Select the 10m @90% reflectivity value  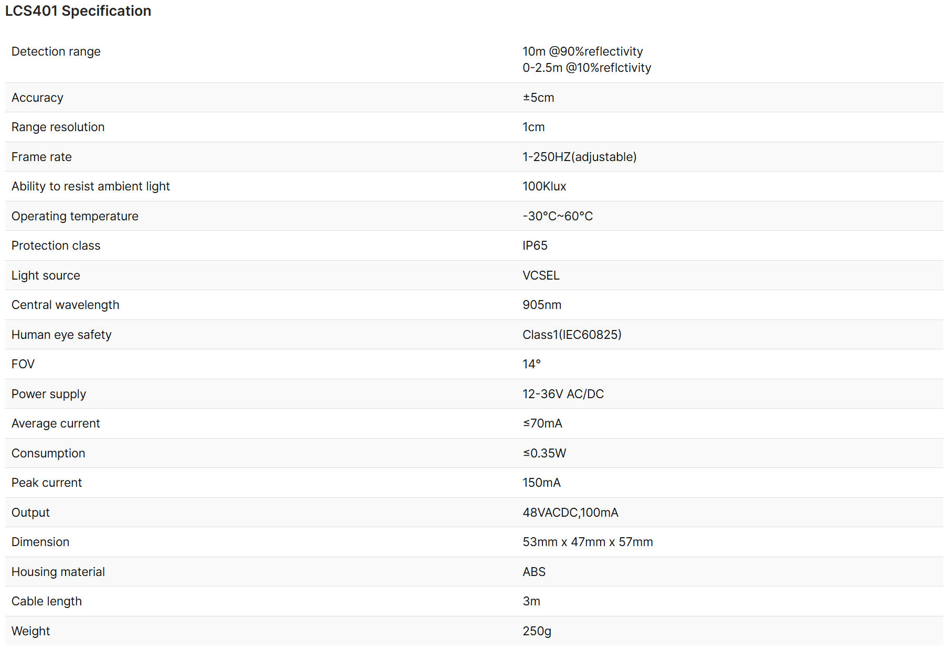(x=582, y=51)
